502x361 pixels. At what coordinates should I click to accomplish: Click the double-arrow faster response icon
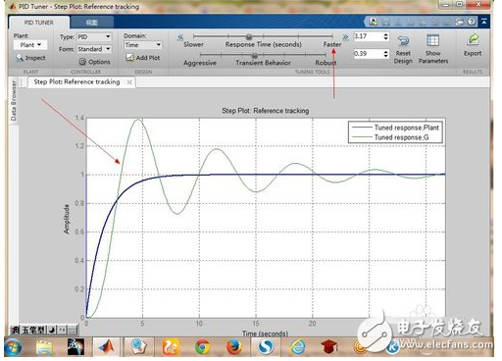pos(345,36)
